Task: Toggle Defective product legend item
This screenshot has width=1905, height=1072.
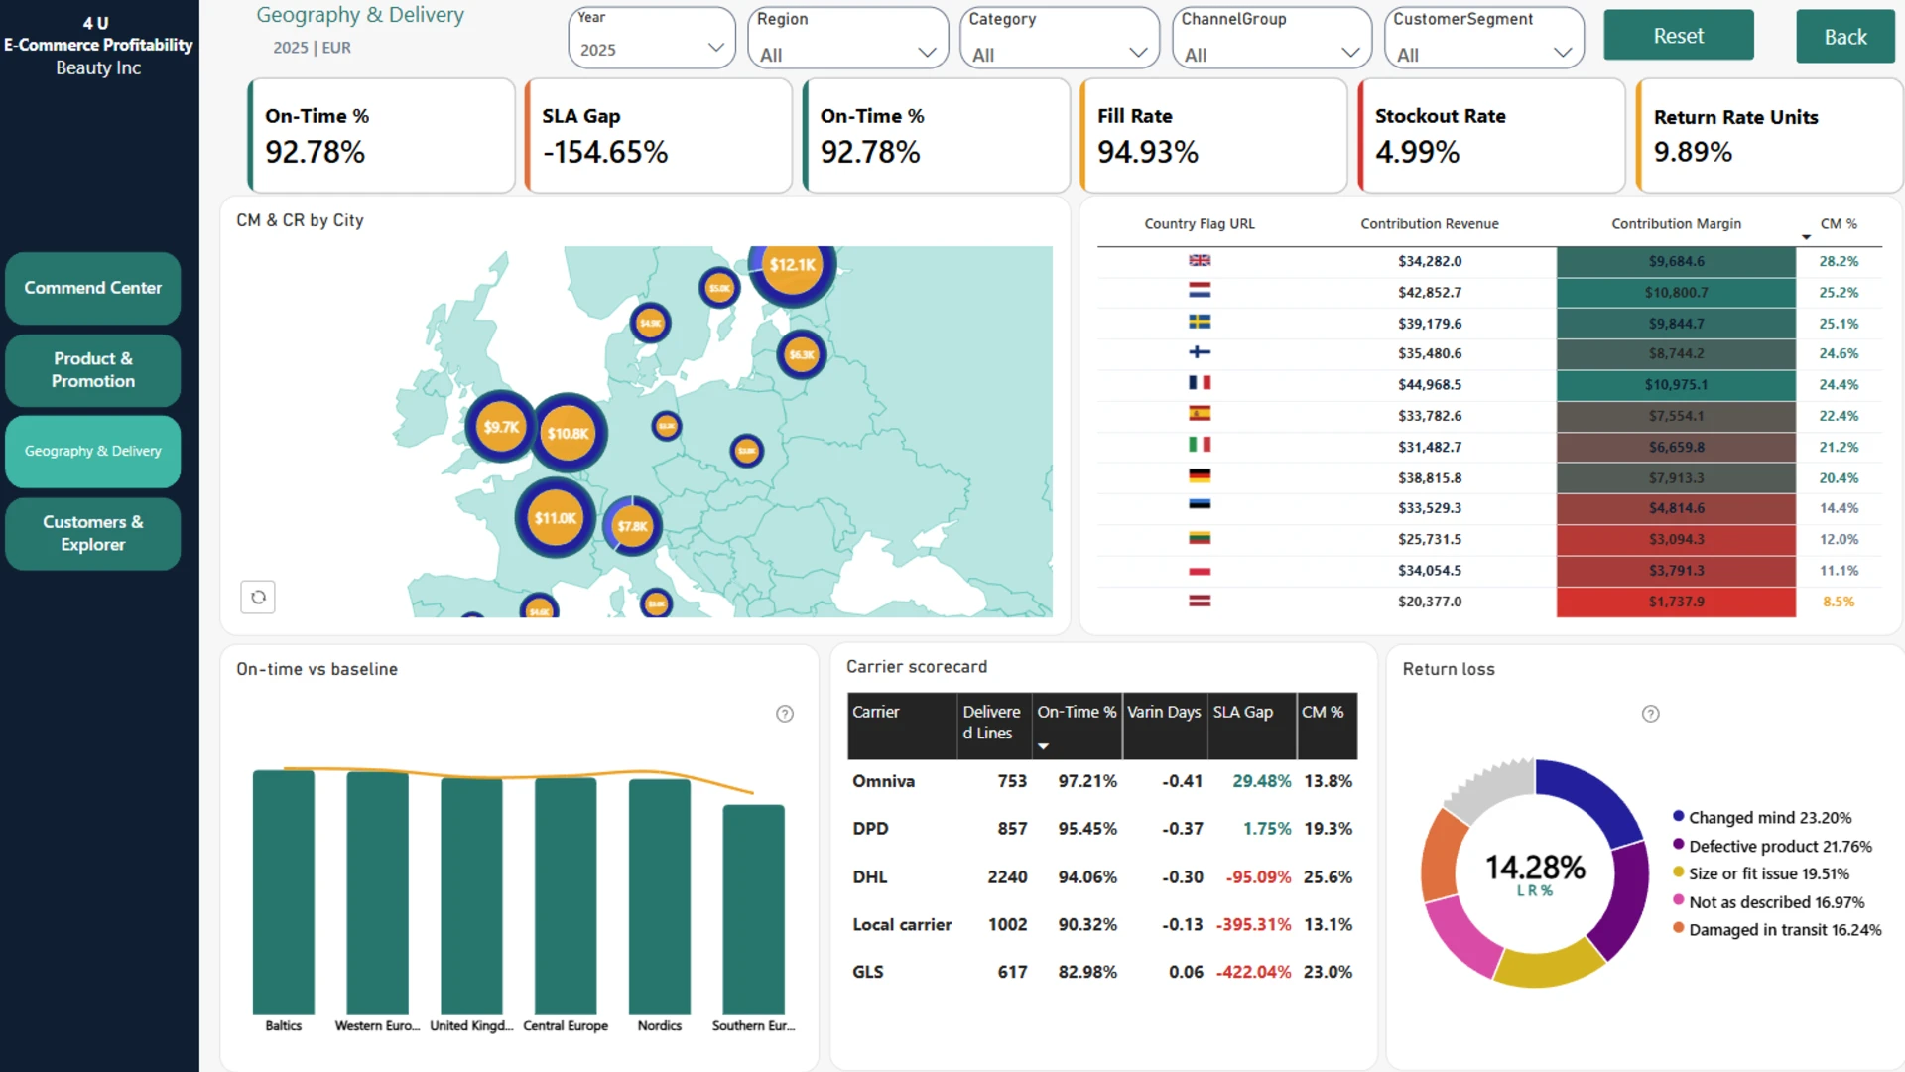Action: coord(1772,846)
